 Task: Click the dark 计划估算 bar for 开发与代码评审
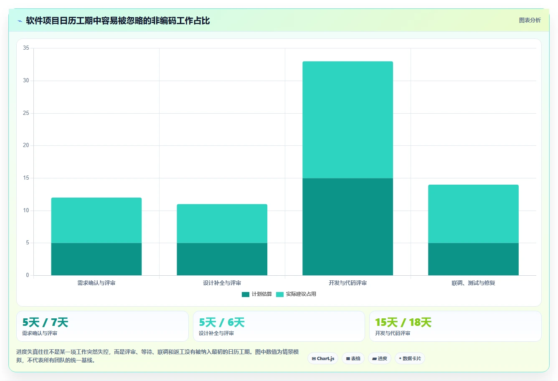[x=348, y=227]
